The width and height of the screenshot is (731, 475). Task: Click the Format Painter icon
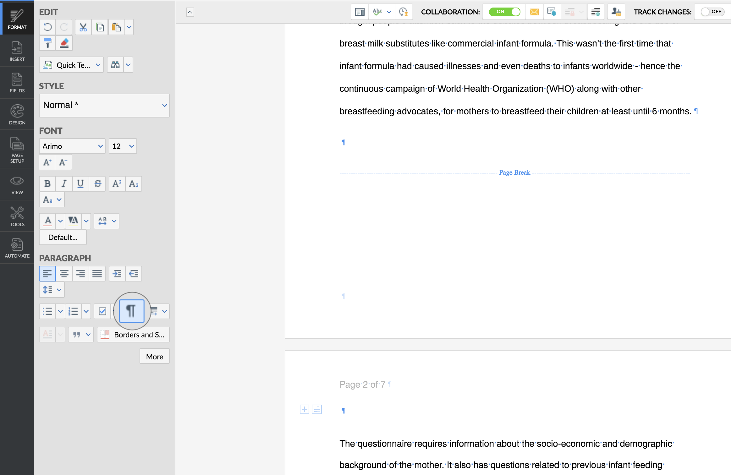tap(48, 43)
